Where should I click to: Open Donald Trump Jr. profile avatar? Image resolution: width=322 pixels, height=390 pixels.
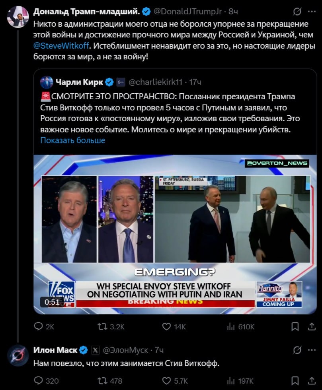(18, 17)
